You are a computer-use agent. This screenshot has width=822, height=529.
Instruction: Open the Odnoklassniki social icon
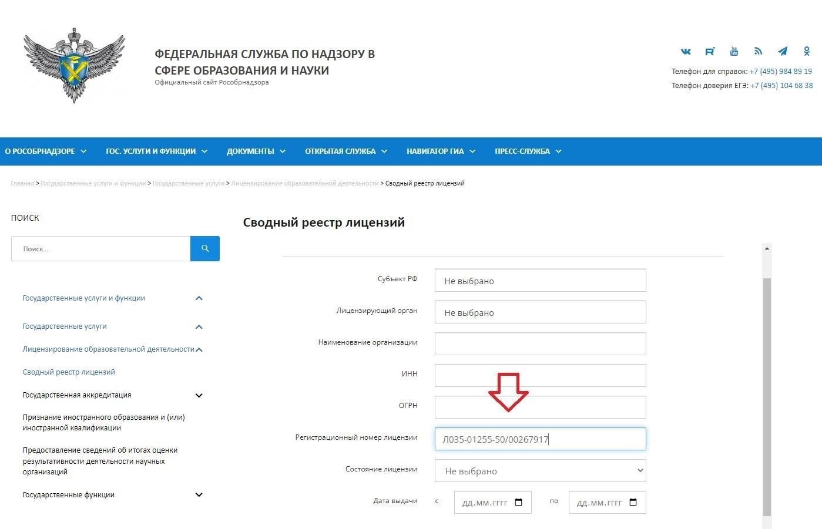click(807, 51)
